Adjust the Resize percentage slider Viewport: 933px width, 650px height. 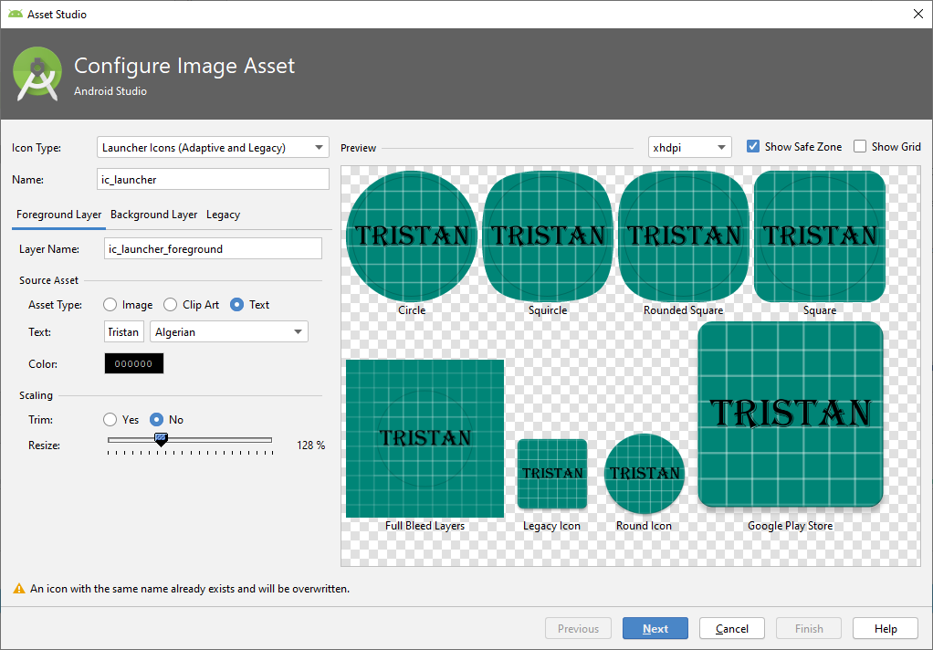[162, 440]
